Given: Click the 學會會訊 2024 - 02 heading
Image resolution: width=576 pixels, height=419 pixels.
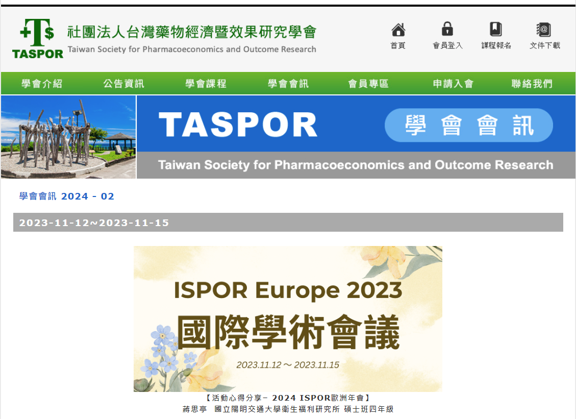Looking at the screenshot, I should tap(66, 196).
